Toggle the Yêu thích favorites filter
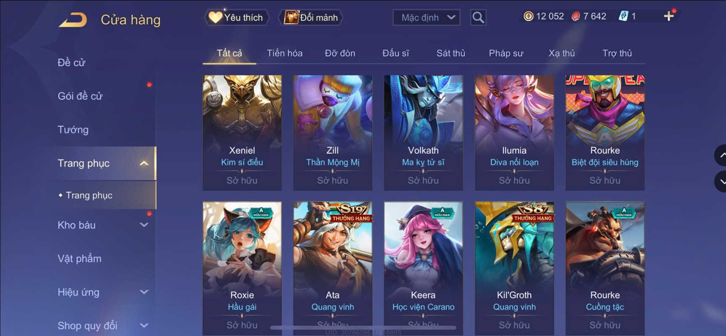The width and height of the screenshot is (726, 336). click(237, 17)
